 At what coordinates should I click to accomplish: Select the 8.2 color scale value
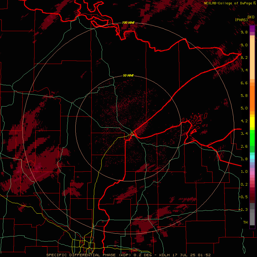click(244, 58)
